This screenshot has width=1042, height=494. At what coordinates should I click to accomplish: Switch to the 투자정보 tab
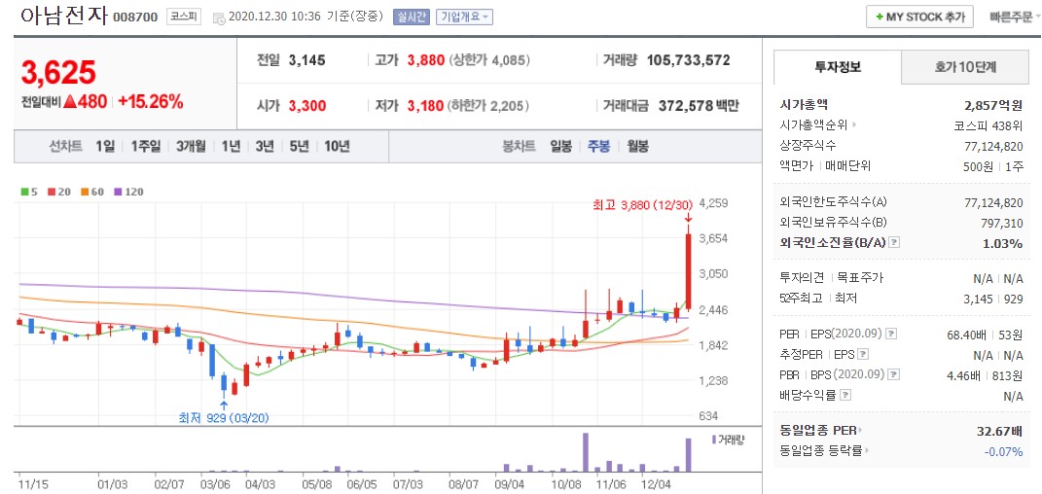838,67
